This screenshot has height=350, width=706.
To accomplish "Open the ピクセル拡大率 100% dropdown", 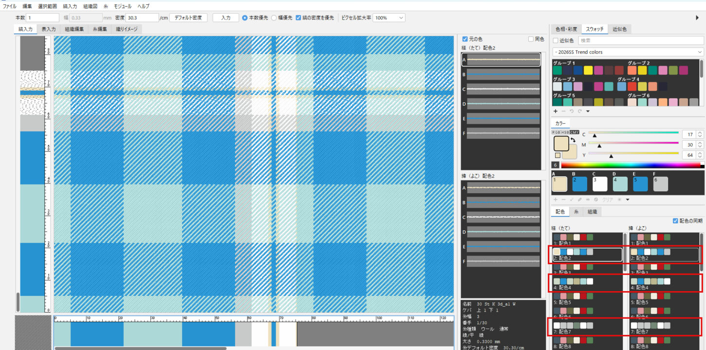I will (389, 18).
